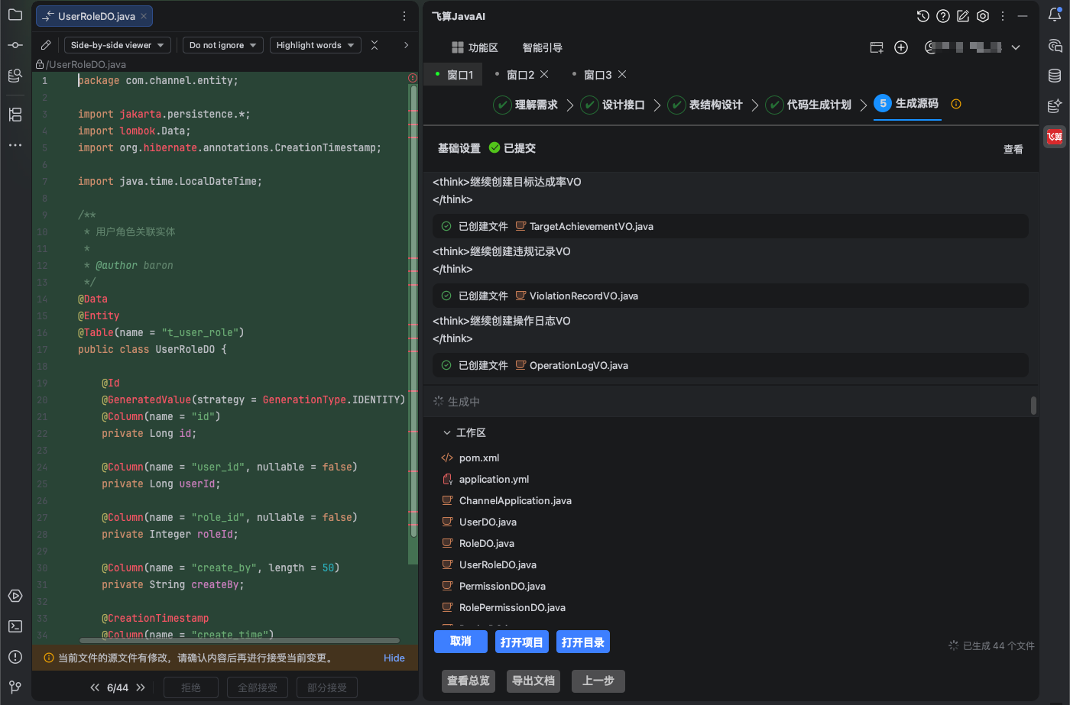
Task: Open JavaAI settings hexagon icon
Action: pyautogui.click(x=983, y=16)
